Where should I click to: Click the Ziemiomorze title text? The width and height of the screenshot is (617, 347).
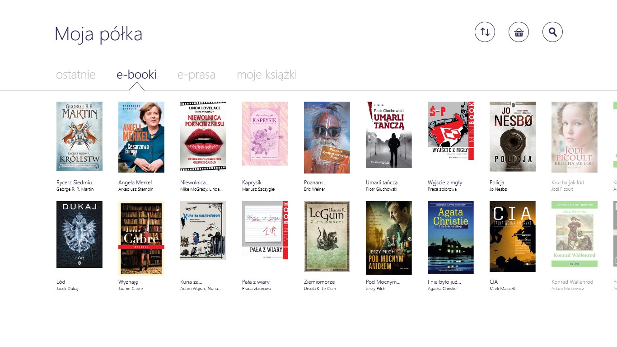pos(319,282)
